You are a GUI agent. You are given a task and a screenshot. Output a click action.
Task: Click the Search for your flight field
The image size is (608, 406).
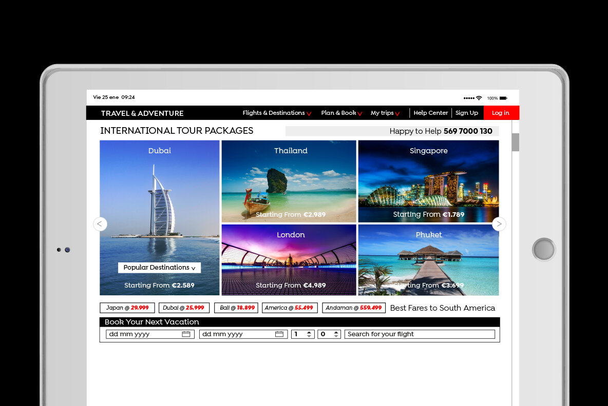tap(420, 334)
